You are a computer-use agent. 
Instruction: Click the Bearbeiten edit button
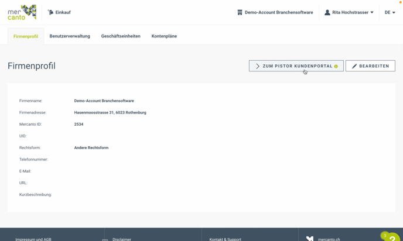point(370,66)
